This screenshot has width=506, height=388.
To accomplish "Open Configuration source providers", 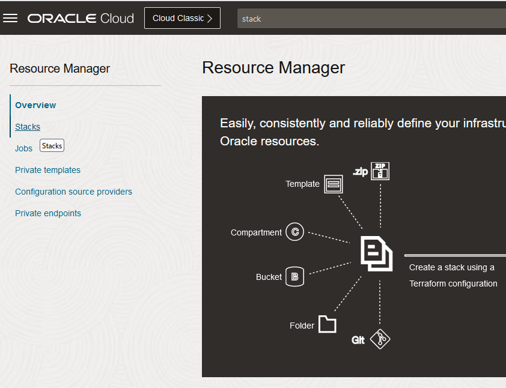I will coord(73,192).
